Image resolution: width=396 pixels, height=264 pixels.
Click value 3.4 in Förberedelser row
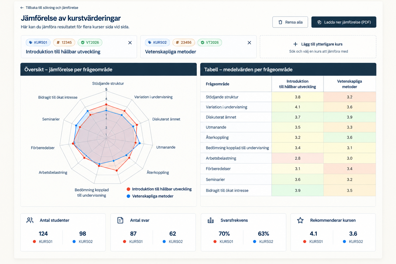(x=350, y=169)
